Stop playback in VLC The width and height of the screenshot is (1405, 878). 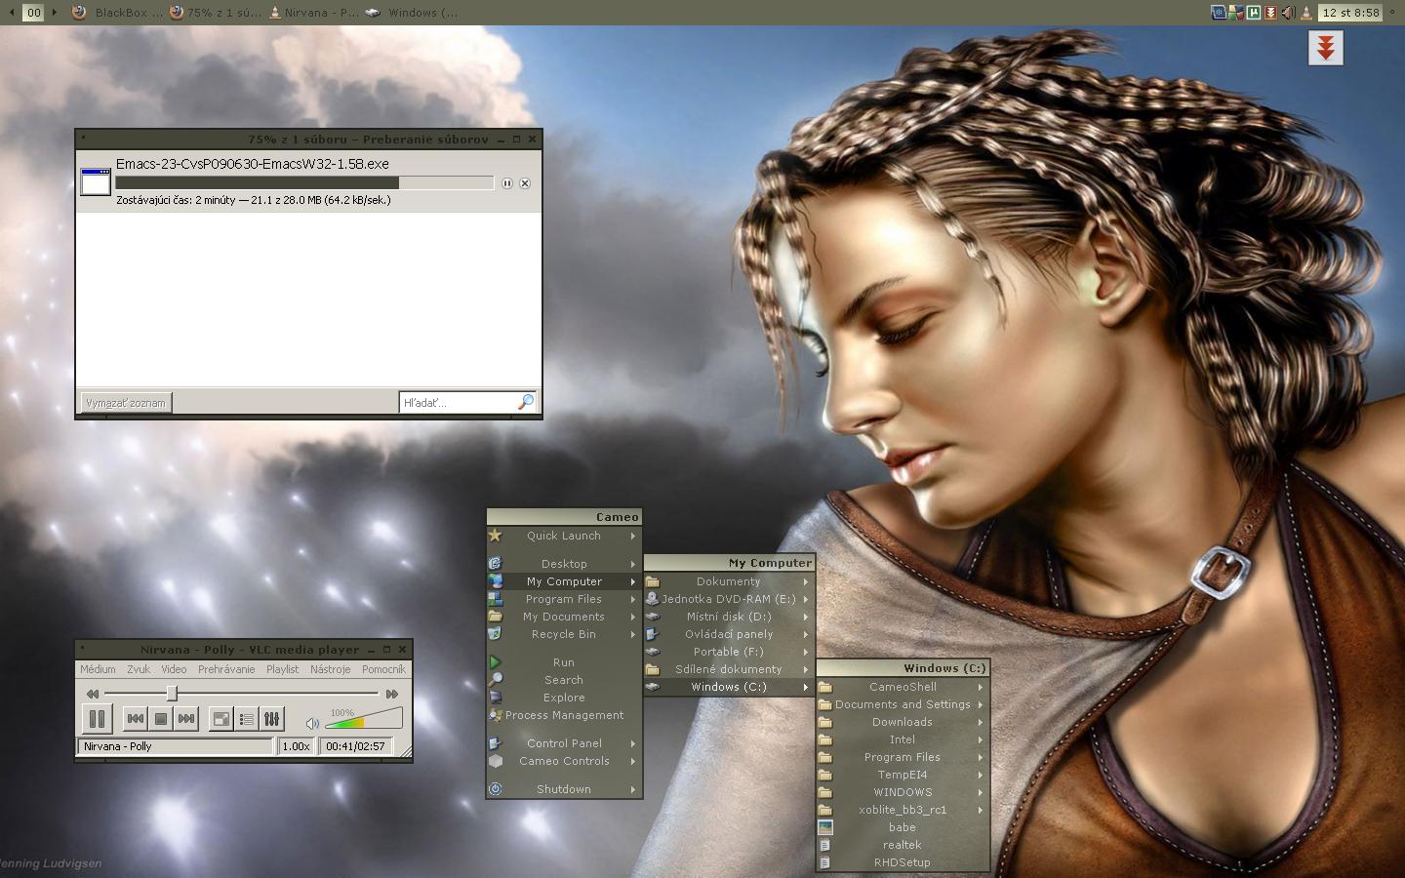(x=161, y=719)
